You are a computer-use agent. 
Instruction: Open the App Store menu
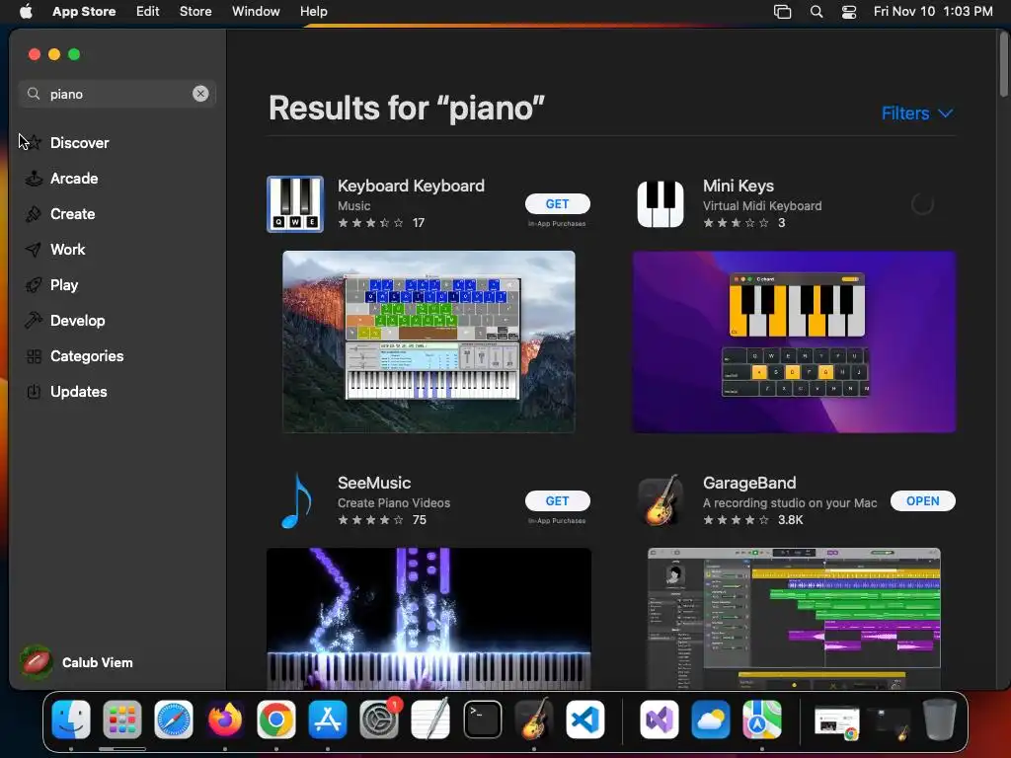pos(84,12)
